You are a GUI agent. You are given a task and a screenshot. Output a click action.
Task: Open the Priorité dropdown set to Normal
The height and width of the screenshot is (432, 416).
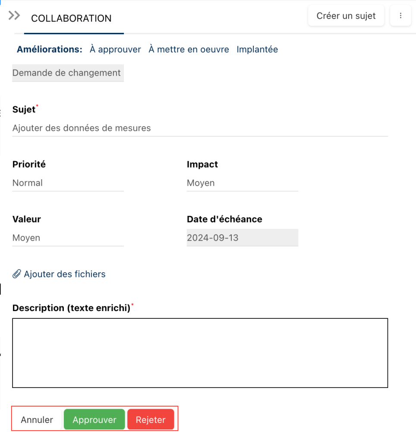(x=68, y=183)
